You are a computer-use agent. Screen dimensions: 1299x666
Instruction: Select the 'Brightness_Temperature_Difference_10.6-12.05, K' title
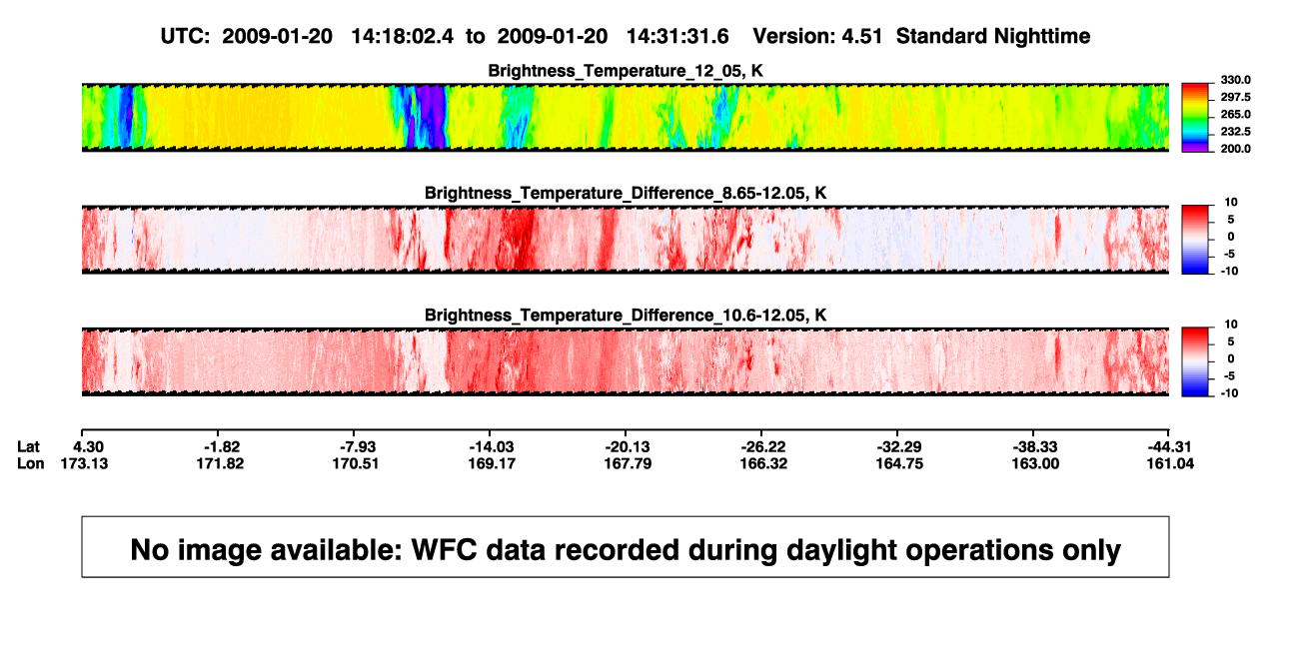[626, 316]
